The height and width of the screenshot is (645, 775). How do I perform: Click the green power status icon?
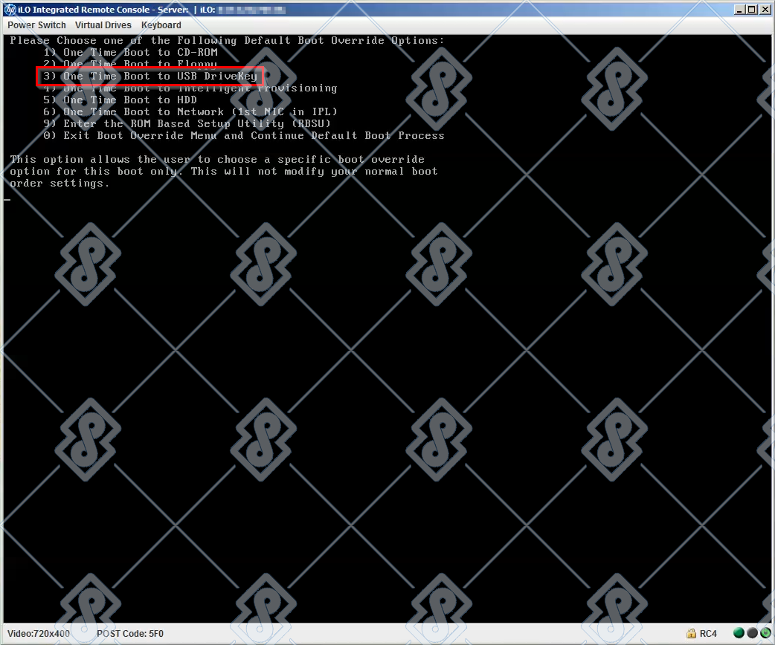point(765,632)
